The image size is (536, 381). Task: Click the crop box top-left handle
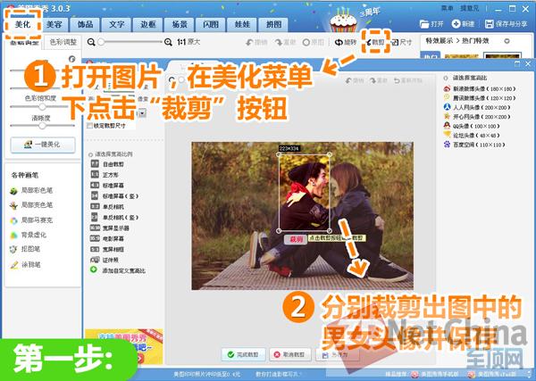[279, 154]
